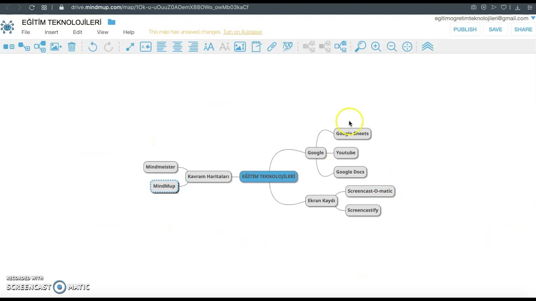Select the Ekran Kaydı node
Screen dimensions: 536x301
(x=321, y=201)
